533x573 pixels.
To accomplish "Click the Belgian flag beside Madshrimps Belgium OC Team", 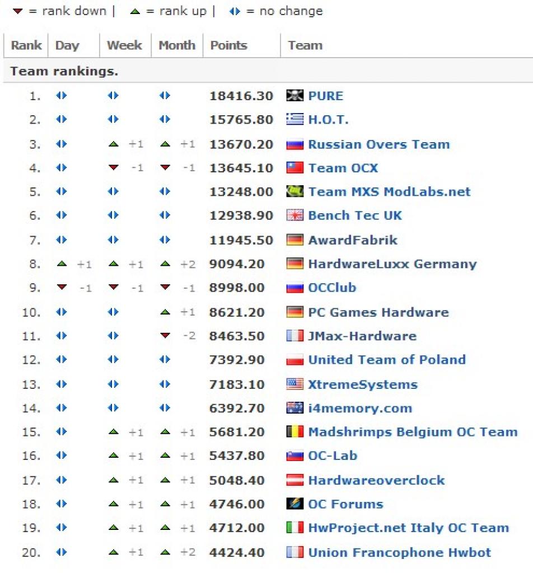I will coord(294,431).
